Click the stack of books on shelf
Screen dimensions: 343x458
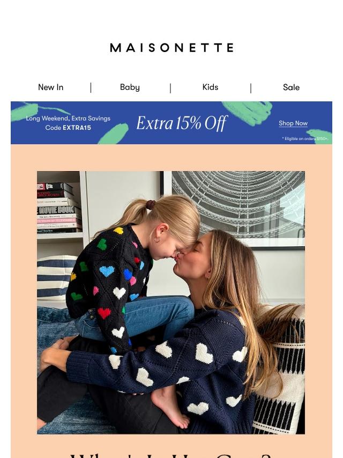click(x=58, y=208)
